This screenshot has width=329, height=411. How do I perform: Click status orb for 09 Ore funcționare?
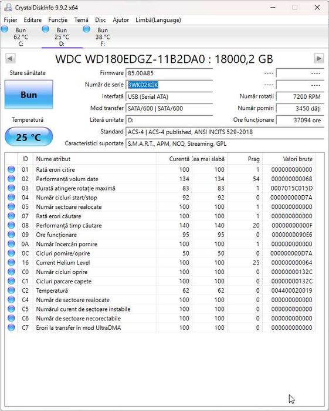[11, 235]
